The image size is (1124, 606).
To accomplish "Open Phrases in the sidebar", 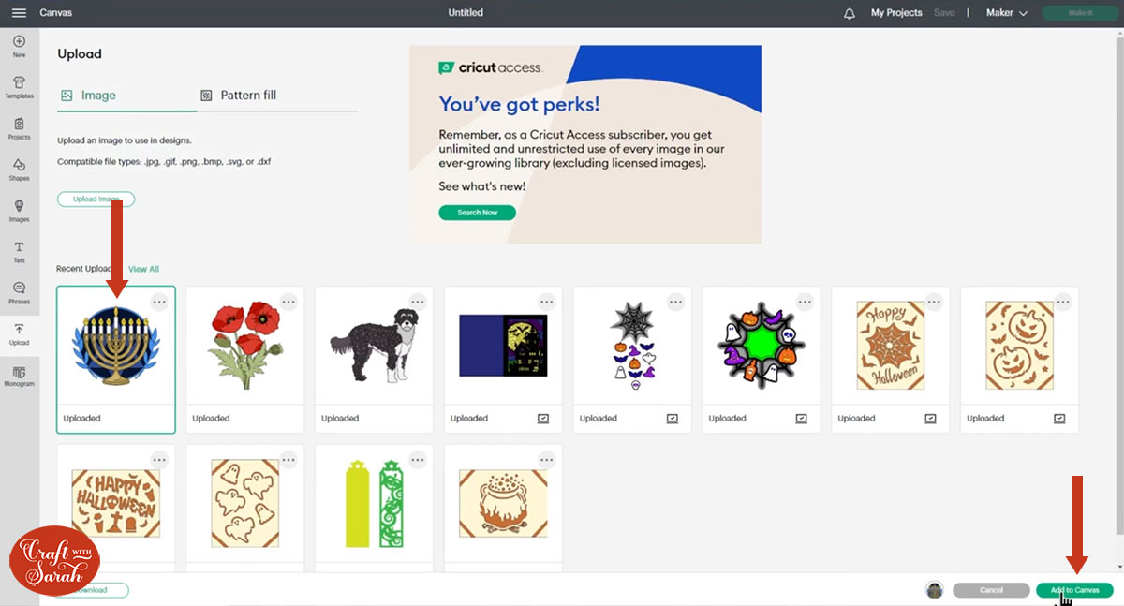I will (x=19, y=293).
